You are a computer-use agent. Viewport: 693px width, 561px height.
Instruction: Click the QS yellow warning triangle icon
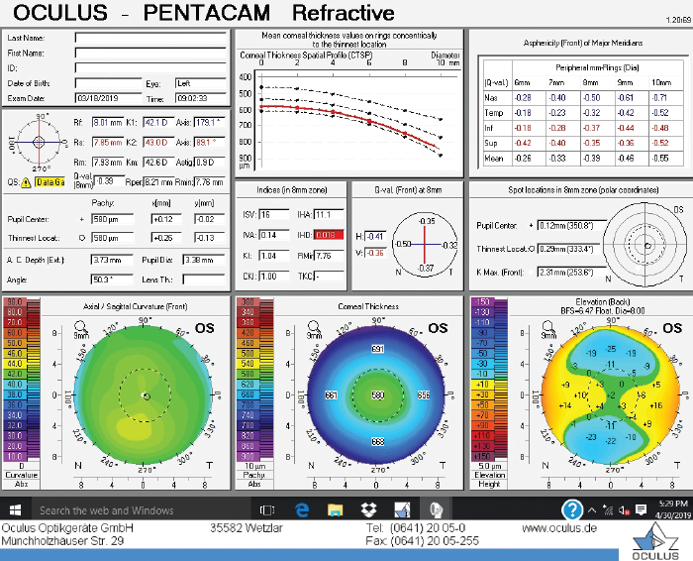26,182
